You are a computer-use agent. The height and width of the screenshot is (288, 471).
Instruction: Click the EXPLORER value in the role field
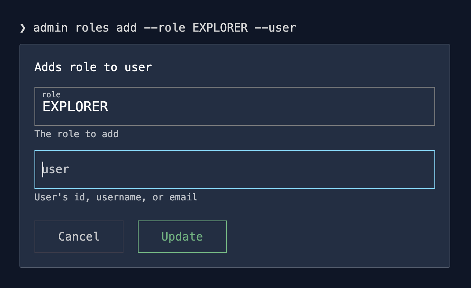75,107
